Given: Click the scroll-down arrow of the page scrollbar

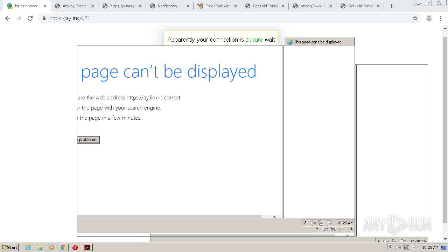Looking at the screenshot, I should [445, 239].
